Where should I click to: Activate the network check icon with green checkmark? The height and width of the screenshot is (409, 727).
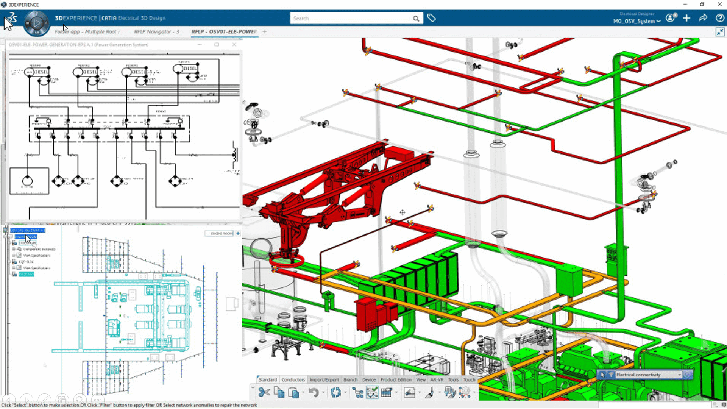pyautogui.click(x=372, y=392)
